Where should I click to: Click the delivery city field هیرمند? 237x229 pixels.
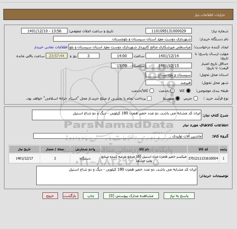click(169, 83)
